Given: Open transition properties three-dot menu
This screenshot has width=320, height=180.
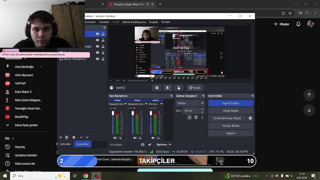Looking at the screenshot, I should tap(202, 117).
